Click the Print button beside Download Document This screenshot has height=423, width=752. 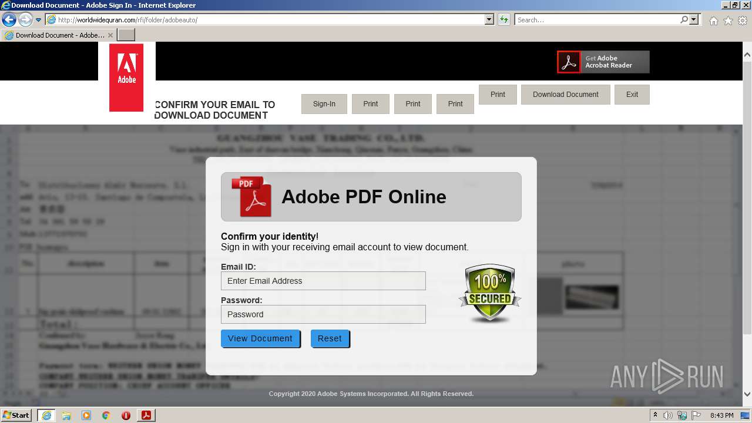498,95
